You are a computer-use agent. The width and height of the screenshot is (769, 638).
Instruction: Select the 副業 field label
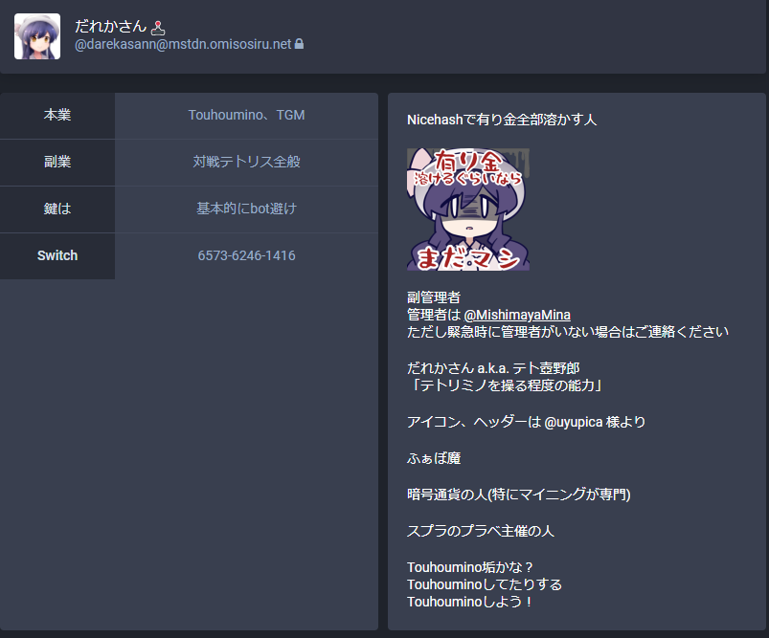point(57,162)
